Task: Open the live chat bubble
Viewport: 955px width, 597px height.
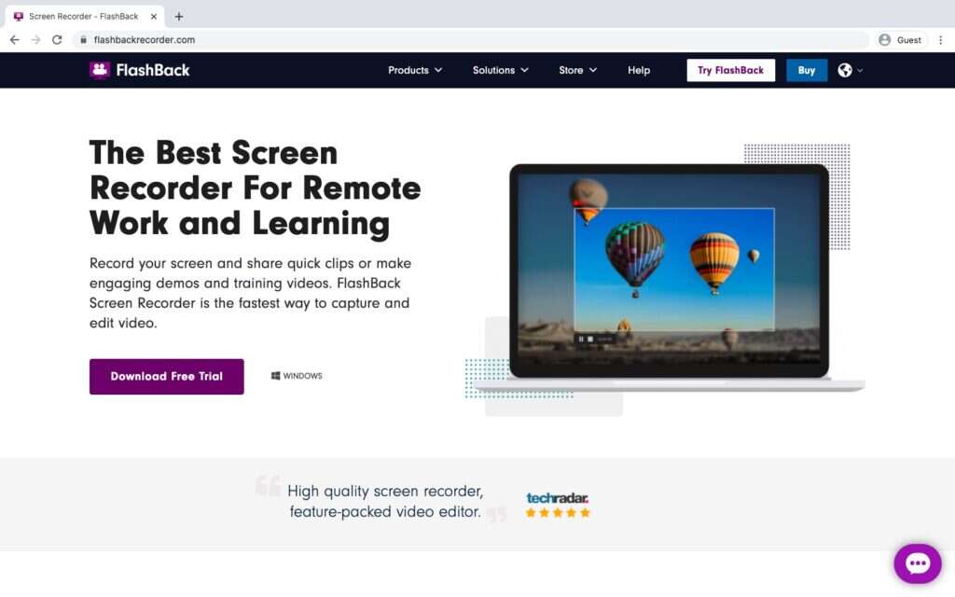Action: (918, 563)
